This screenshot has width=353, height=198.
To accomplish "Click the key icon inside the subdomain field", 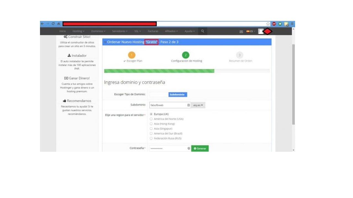I will [x=189, y=105].
